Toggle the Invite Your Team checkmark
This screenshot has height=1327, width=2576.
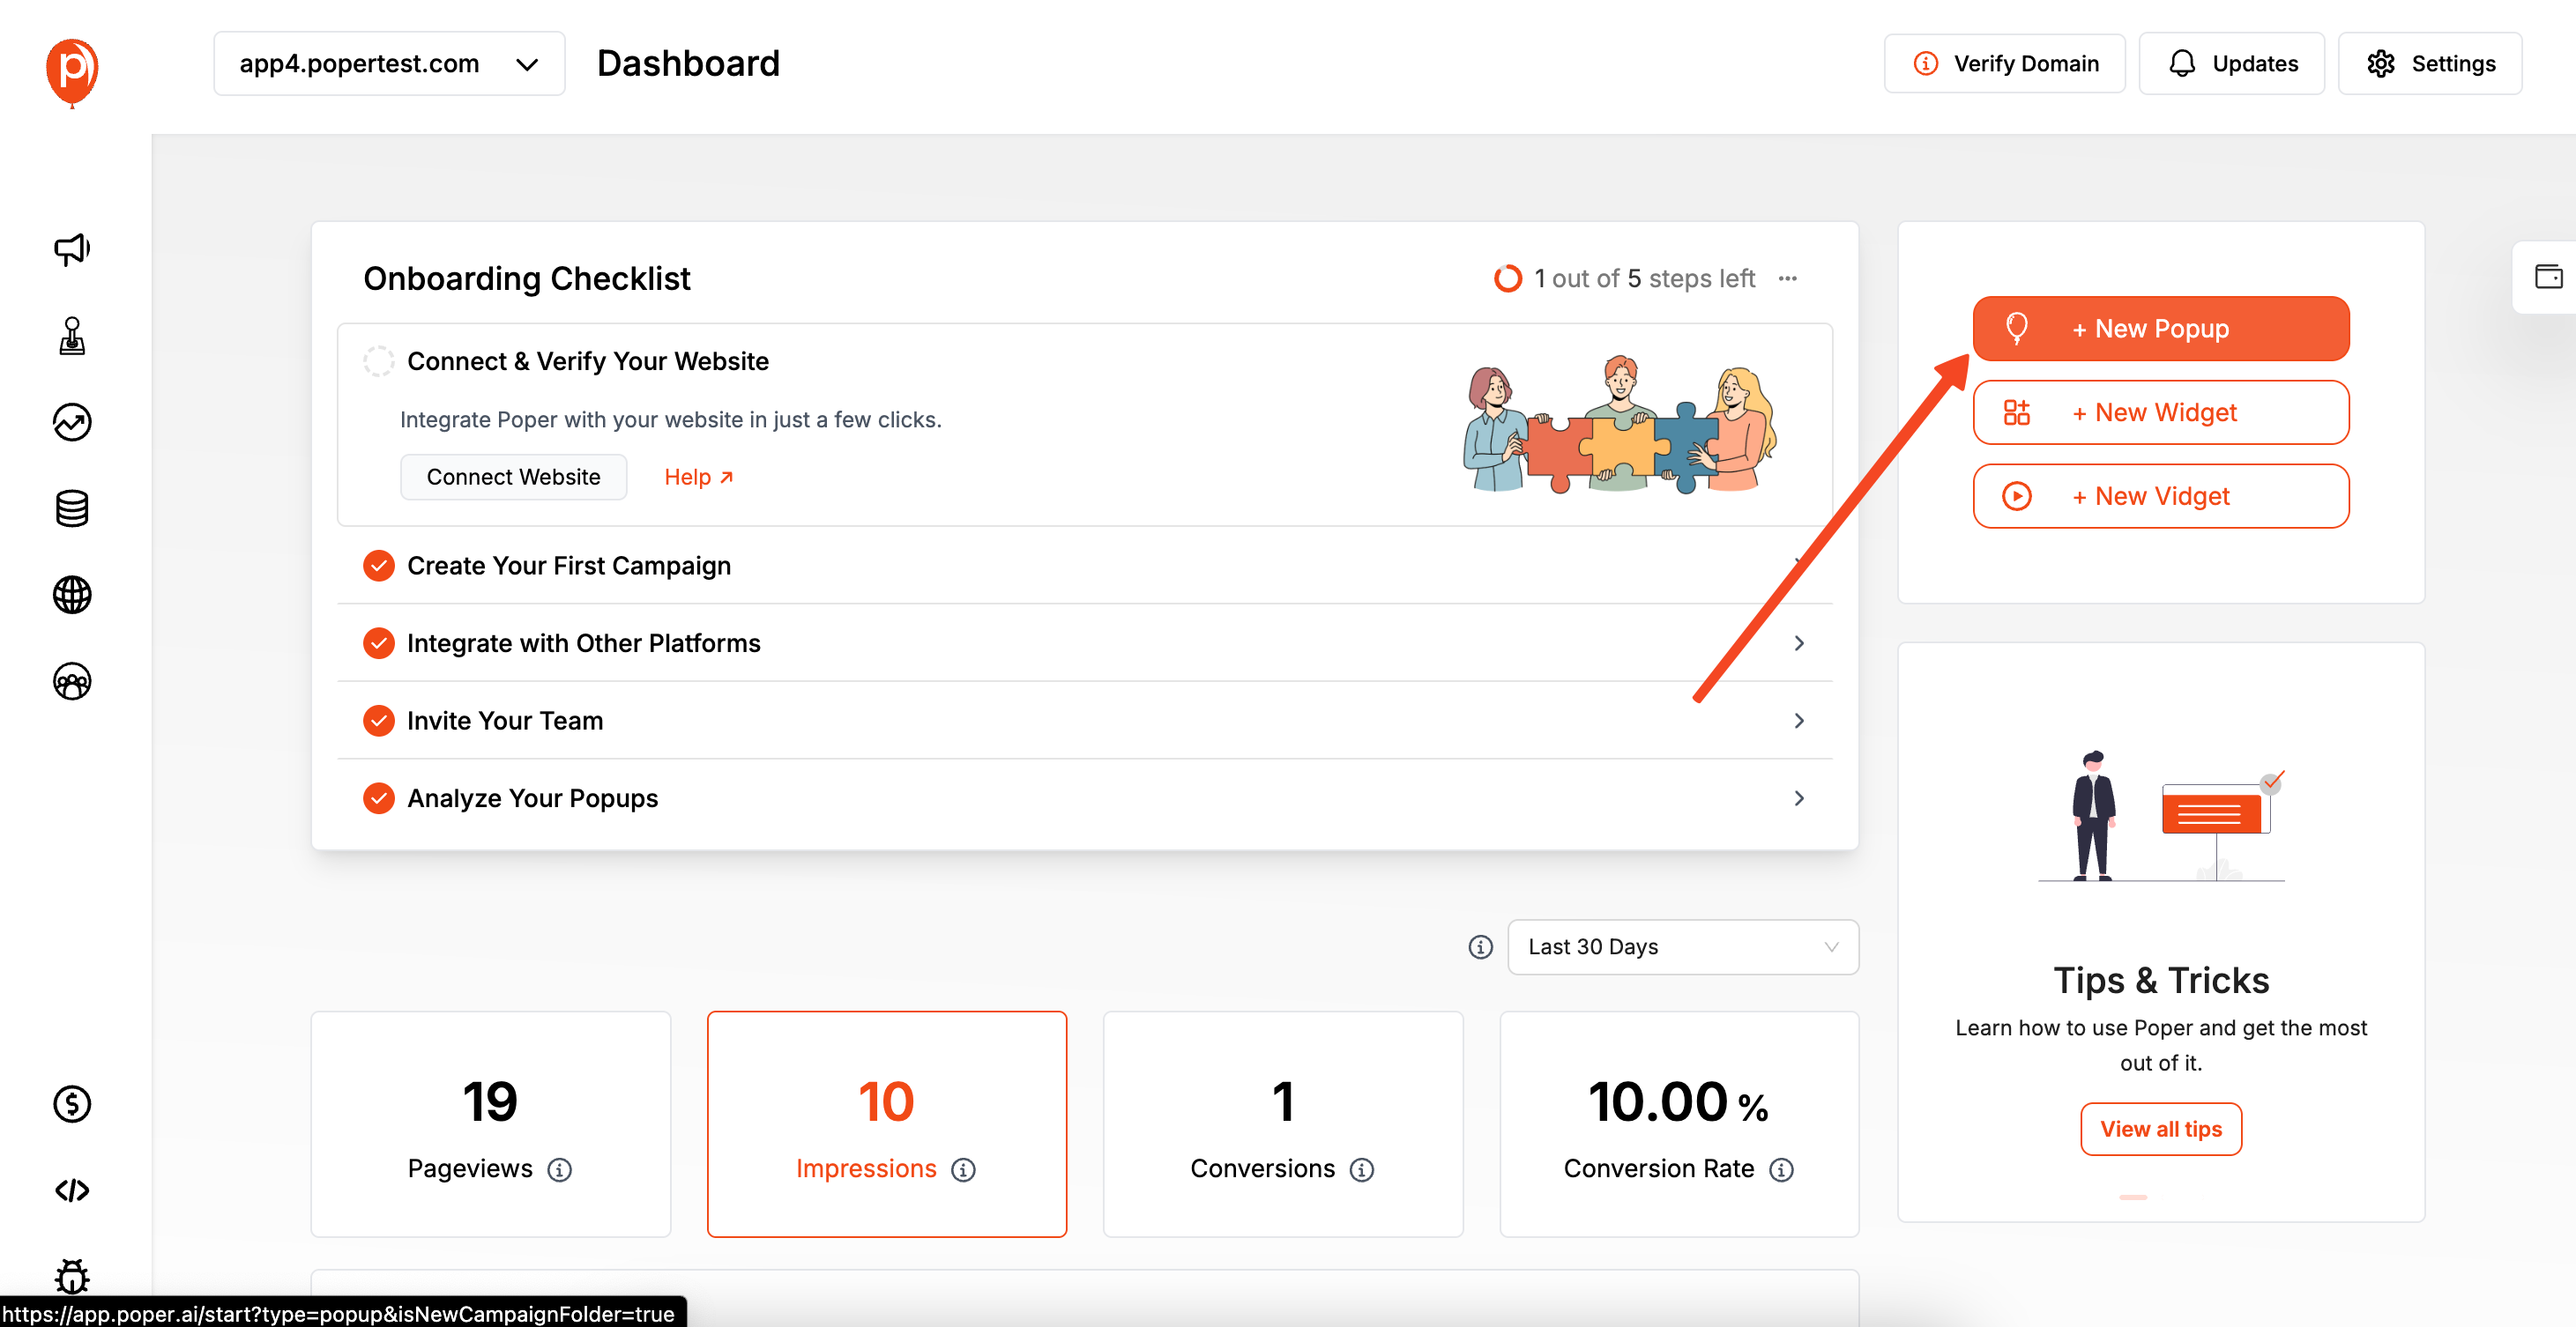pos(378,721)
